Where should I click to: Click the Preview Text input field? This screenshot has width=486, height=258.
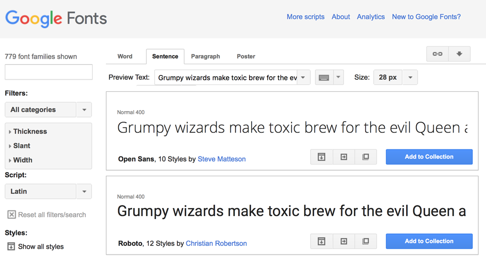tap(226, 78)
